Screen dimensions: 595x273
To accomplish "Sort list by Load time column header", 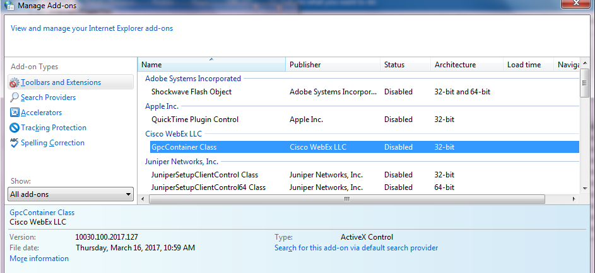I will tap(528, 65).
